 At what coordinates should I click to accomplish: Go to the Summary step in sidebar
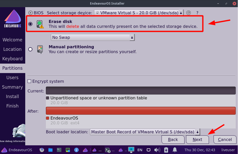pos(12,87)
